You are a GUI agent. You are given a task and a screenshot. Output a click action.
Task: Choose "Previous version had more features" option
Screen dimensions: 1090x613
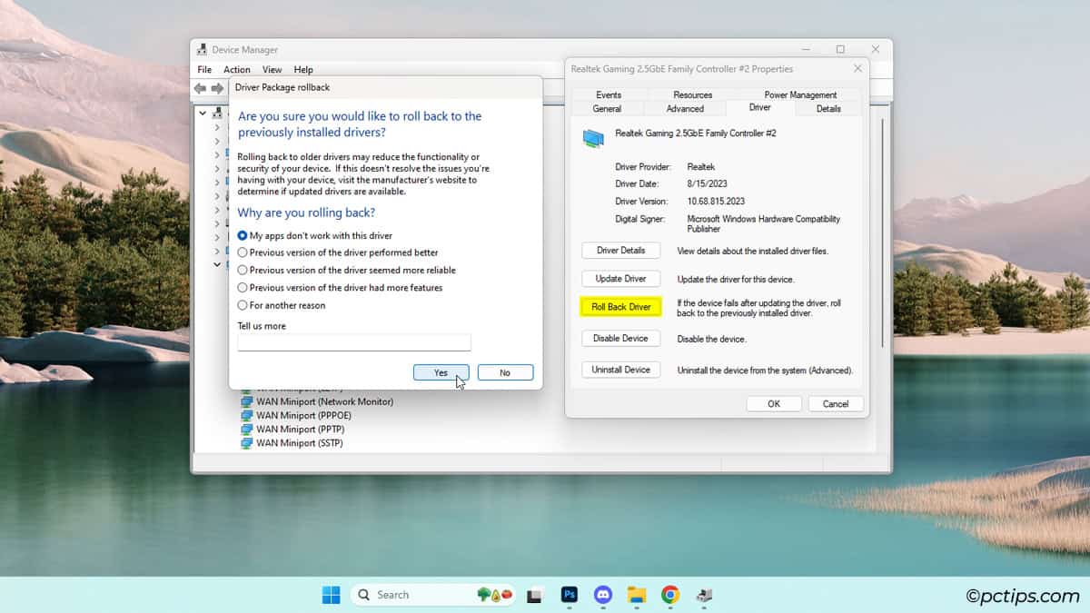pyautogui.click(x=340, y=288)
